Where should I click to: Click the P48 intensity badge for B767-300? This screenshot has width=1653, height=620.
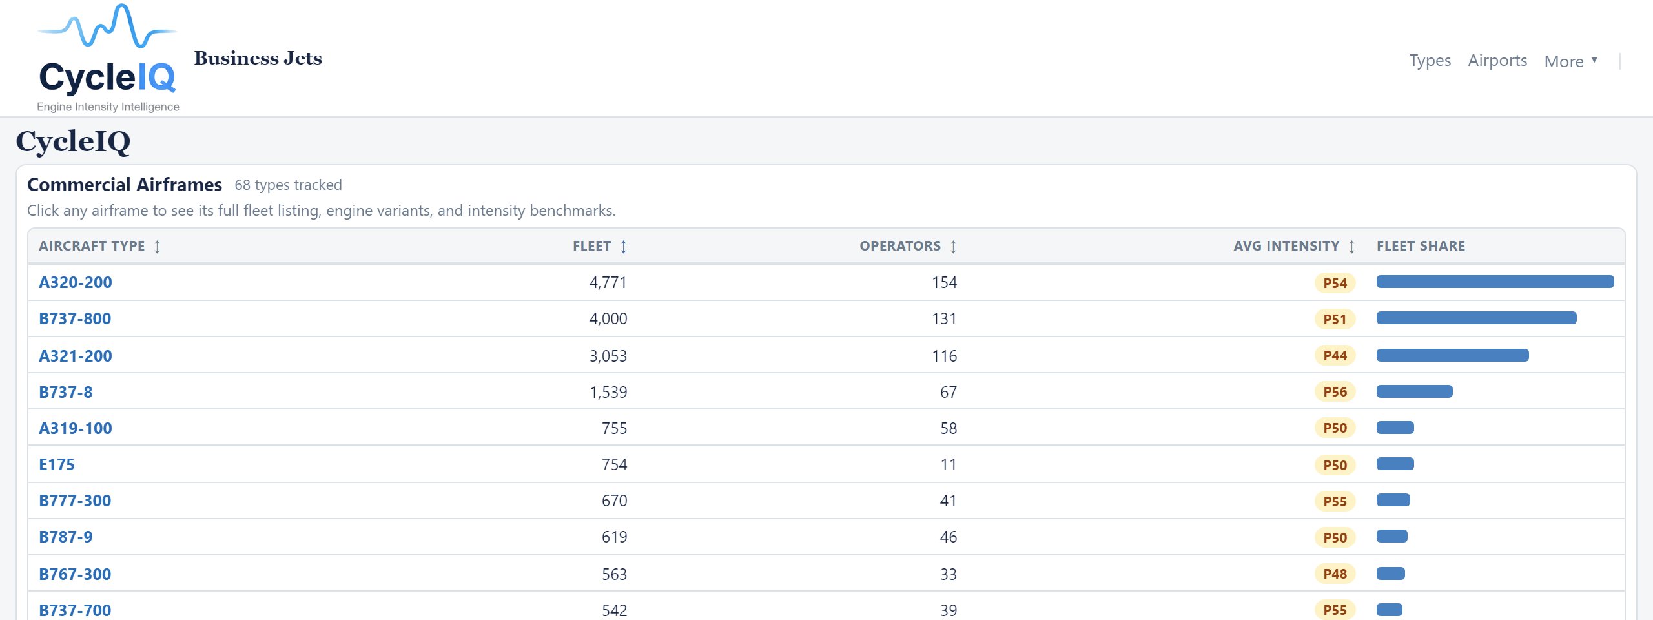pyautogui.click(x=1335, y=573)
